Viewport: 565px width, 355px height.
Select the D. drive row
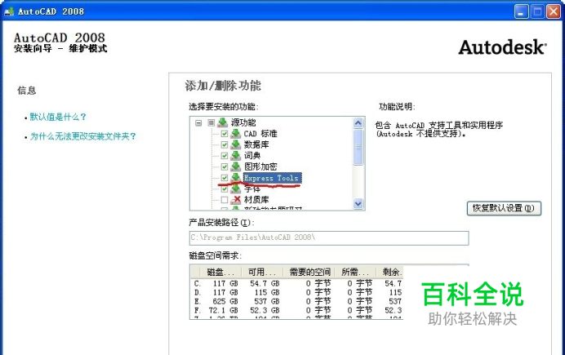296,293
